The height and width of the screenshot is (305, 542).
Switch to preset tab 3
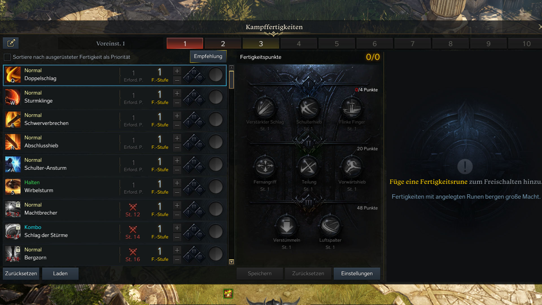pyautogui.click(x=261, y=43)
